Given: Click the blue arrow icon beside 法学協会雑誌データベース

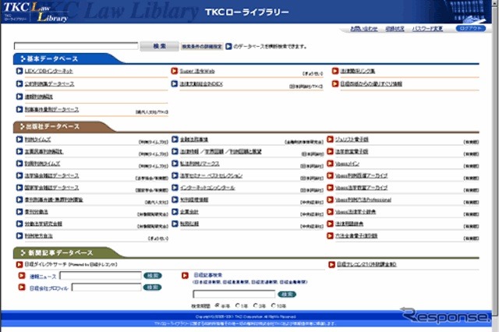Looking at the screenshot, I should [19, 175].
